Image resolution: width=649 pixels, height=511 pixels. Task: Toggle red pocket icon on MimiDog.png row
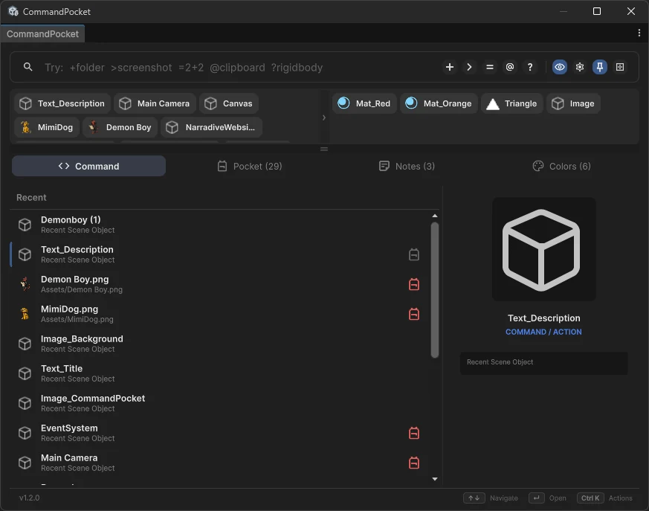pyautogui.click(x=414, y=314)
